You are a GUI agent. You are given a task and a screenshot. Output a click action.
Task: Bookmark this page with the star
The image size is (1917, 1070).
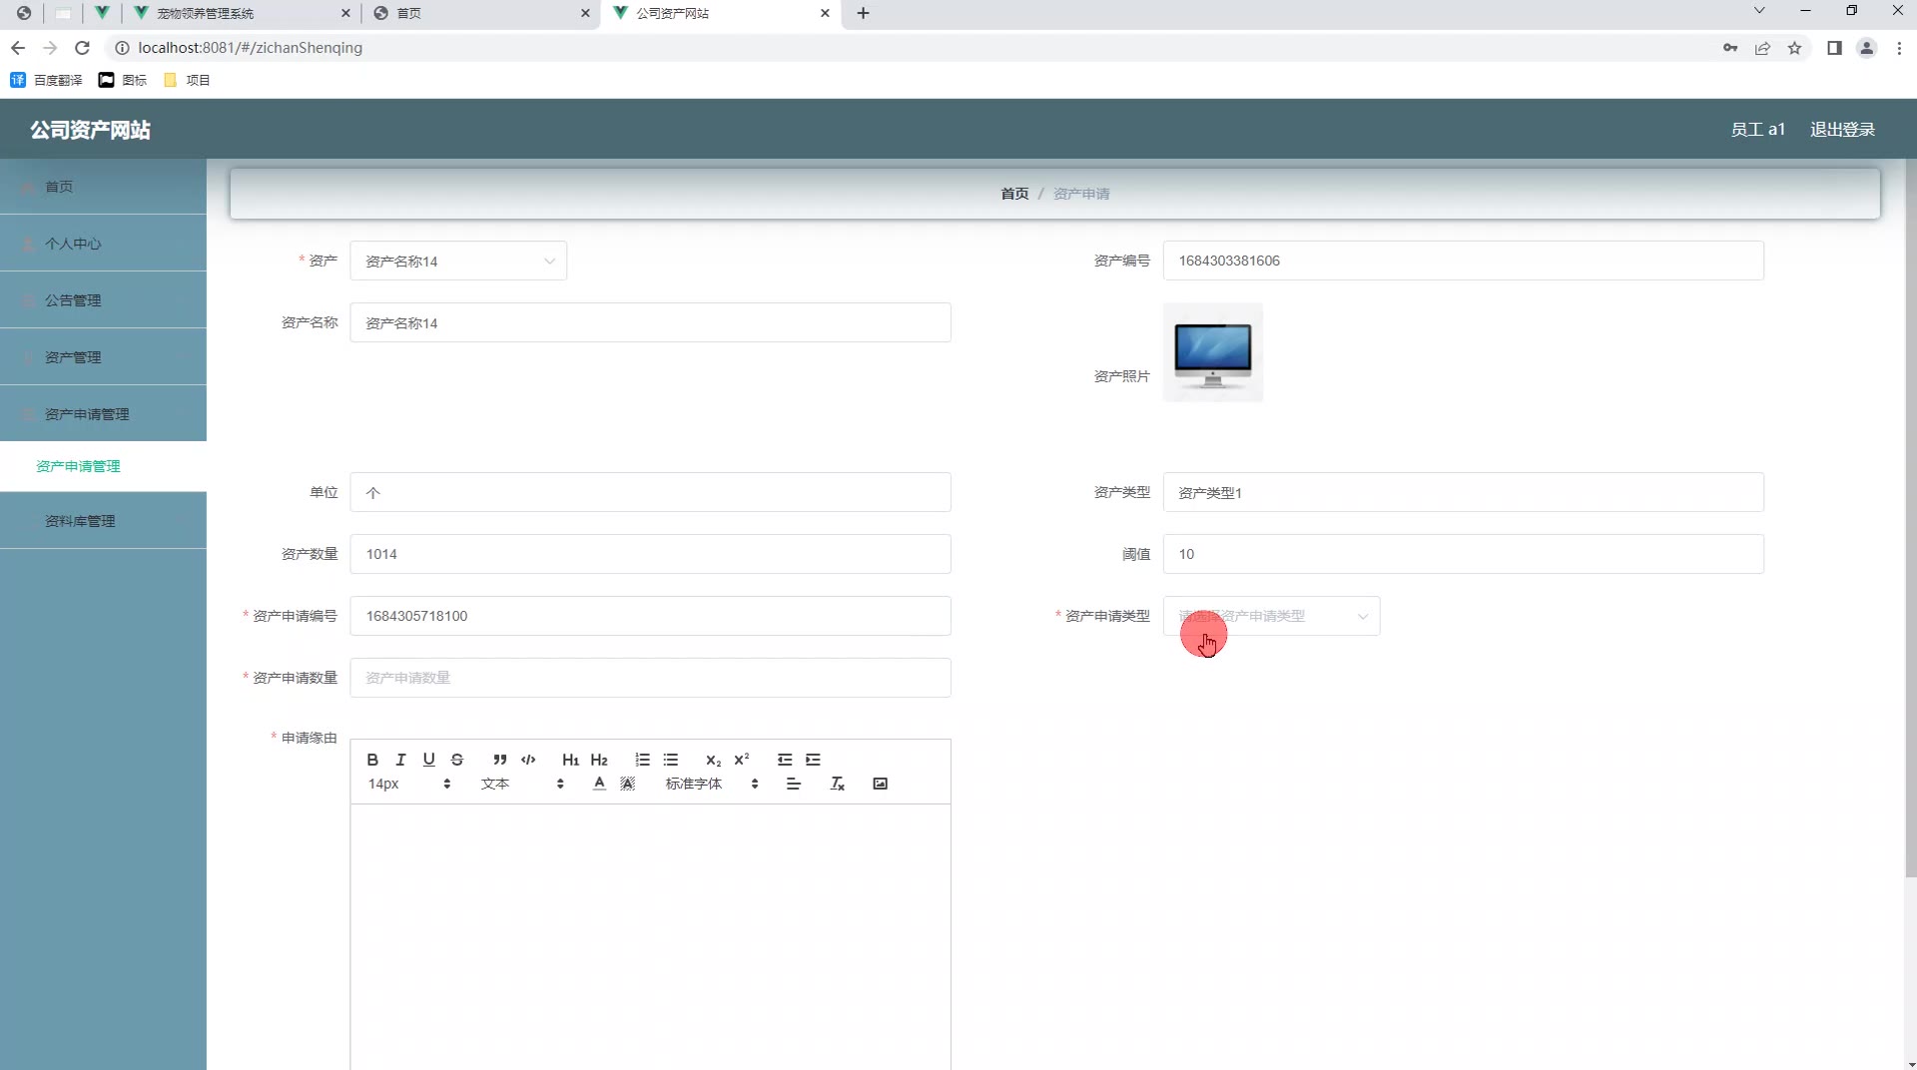(x=1794, y=48)
